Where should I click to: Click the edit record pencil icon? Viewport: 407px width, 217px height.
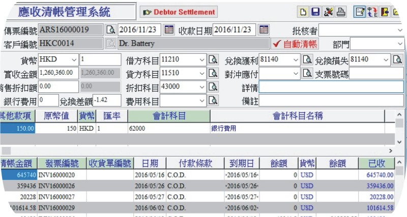coord(360,12)
